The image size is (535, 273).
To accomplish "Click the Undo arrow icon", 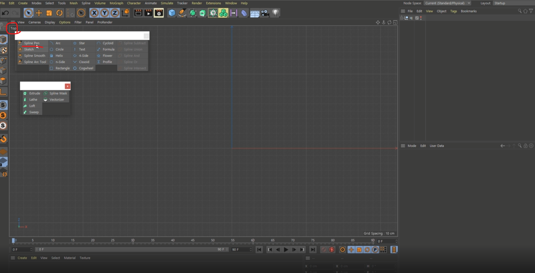I will [5, 13].
